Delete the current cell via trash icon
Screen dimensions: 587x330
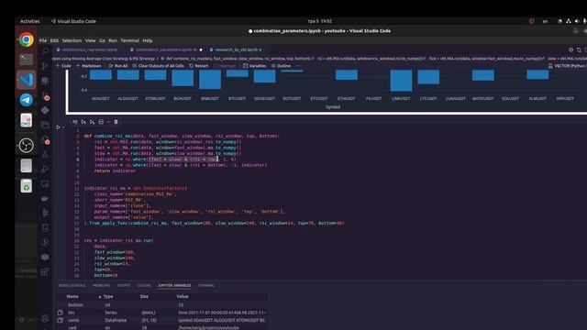pyautogui.click(x=116, y=122)
